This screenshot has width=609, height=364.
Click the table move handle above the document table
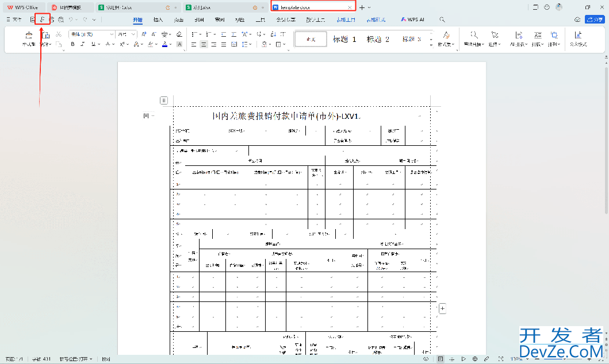[x=164, y=100]
